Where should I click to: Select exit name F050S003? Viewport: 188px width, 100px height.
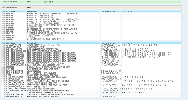pyautogui.click(x=10, y=17)
